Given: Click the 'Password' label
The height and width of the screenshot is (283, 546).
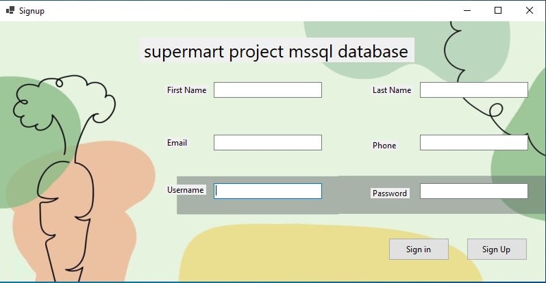Looking at the screenshot, I should [x=390, y=193].
